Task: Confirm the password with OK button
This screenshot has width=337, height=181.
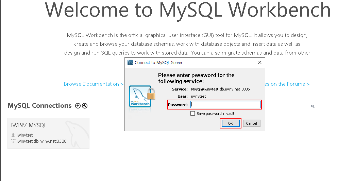Action: click(231, 123)
